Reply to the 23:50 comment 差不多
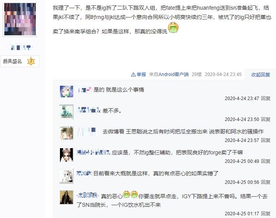Screen dimensions: 276x218 pos(265,119)
